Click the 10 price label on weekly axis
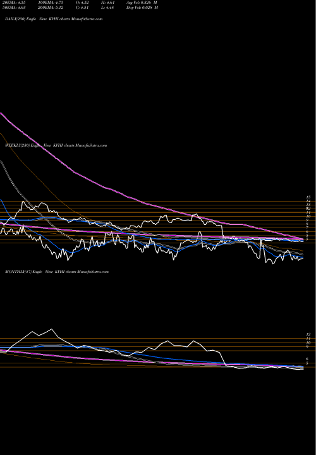 308,216
